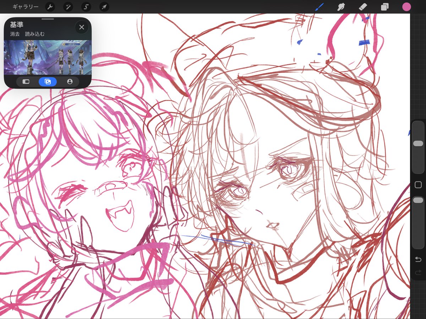426x319 pixels.
Task: Click the brush opacity slider handle
Action: 418,200
